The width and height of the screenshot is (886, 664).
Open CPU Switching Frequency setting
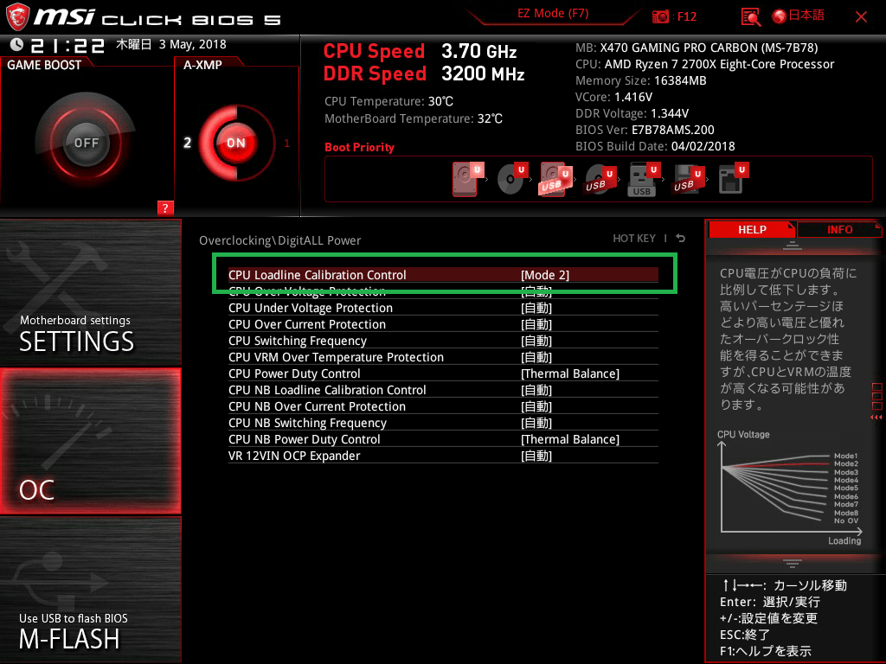443,341
